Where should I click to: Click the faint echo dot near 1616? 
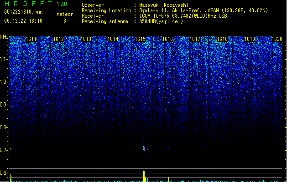click(x=168, y=149)
